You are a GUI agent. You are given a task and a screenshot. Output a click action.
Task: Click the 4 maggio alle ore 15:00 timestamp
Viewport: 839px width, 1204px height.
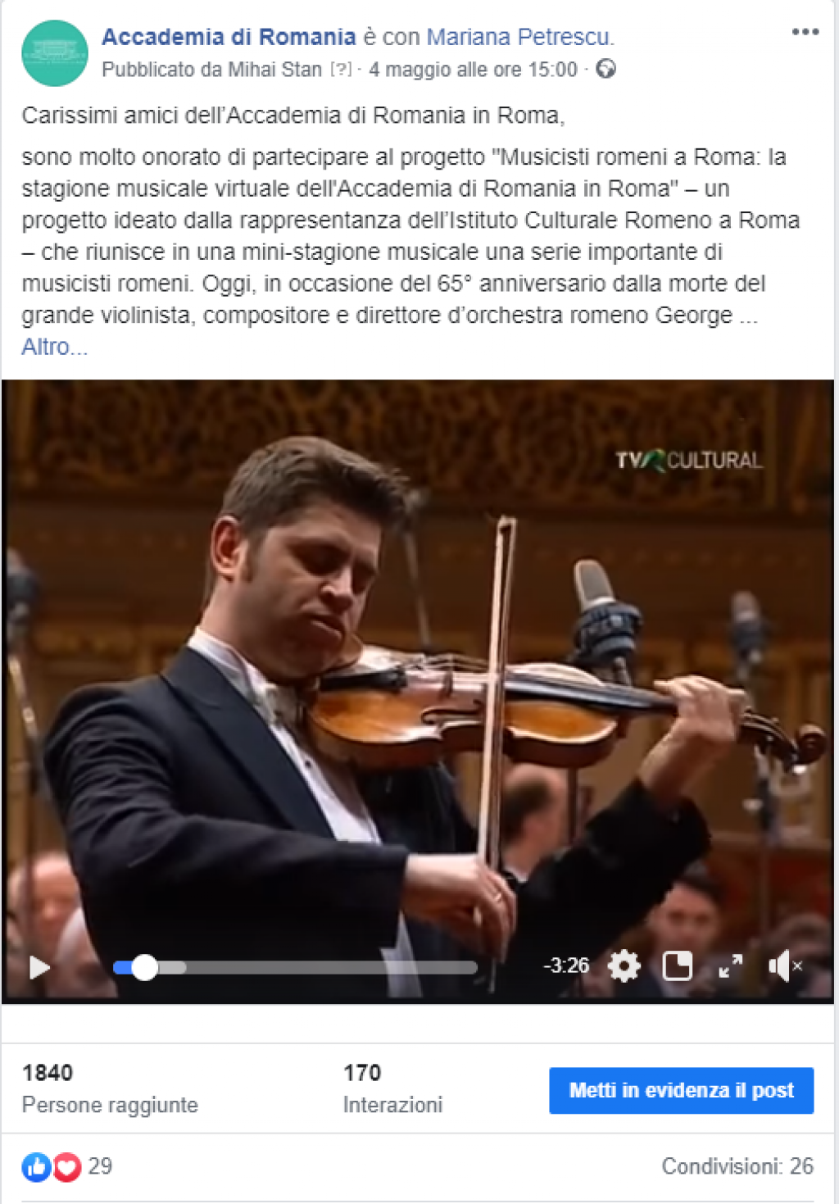(x=473, y=70)
